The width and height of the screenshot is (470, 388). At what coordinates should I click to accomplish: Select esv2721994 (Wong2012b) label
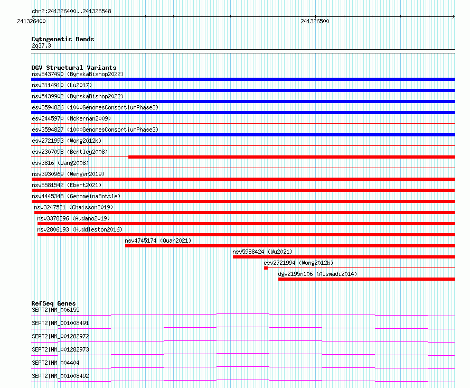click(x=298, y=263)
